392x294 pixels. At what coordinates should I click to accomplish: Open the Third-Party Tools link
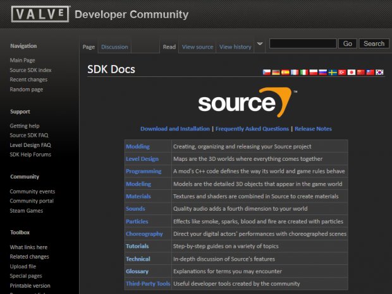148,283
